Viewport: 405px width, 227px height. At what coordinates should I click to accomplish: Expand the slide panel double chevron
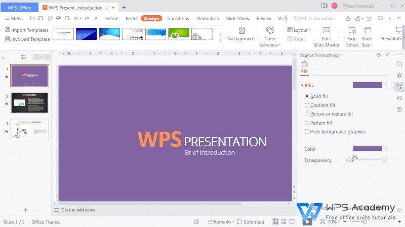(3, 58)
